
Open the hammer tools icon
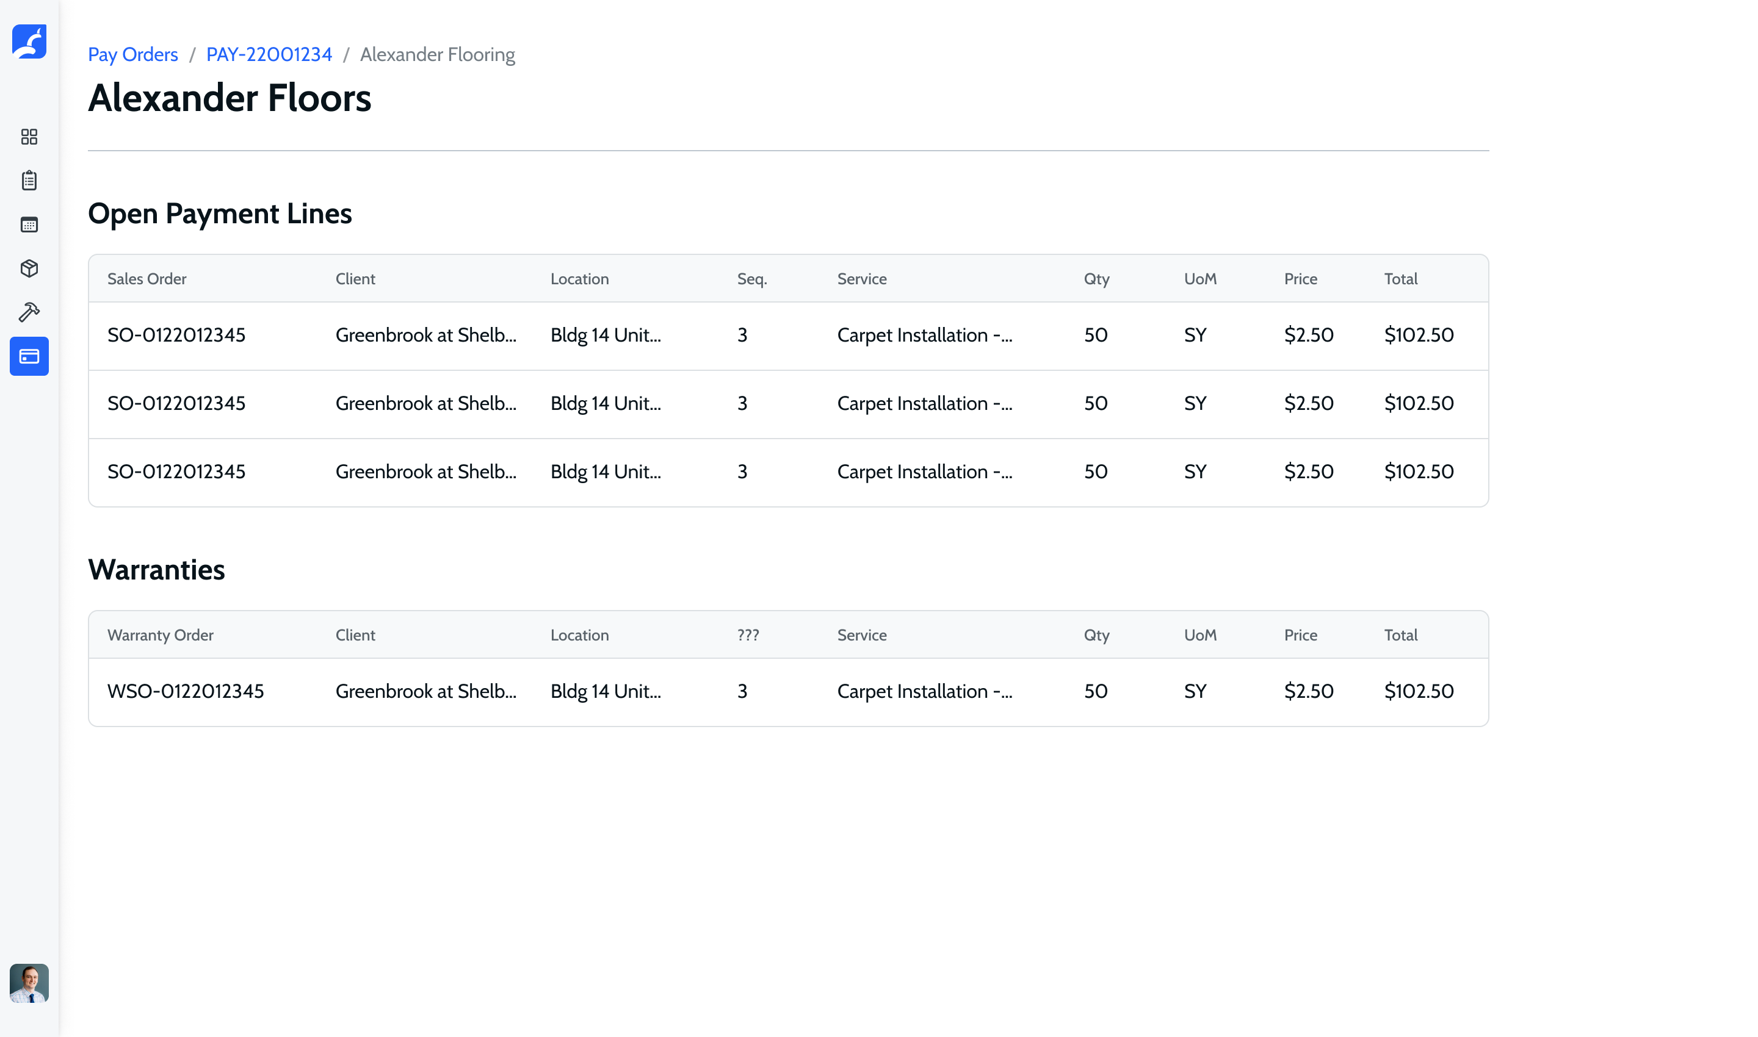pyautogui.click(x=29, y=312)
